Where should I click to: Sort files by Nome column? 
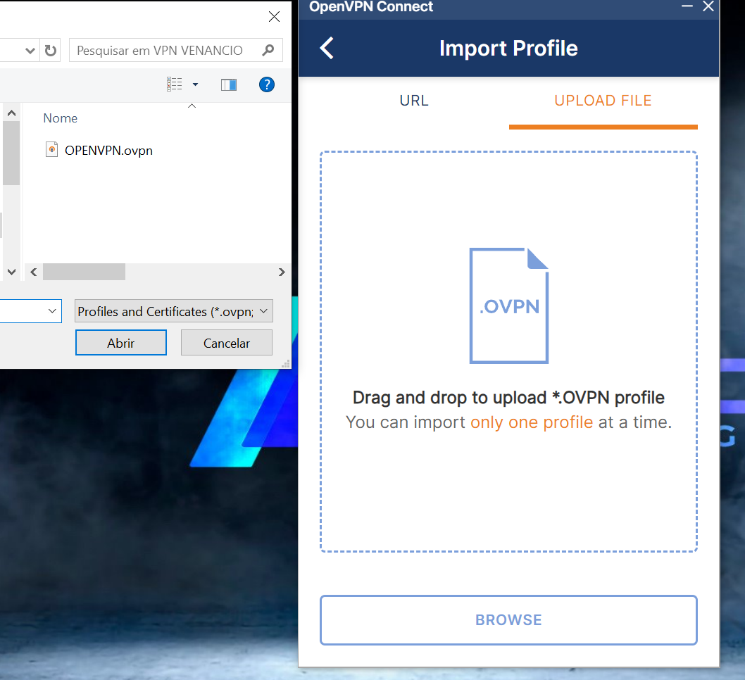61,118
